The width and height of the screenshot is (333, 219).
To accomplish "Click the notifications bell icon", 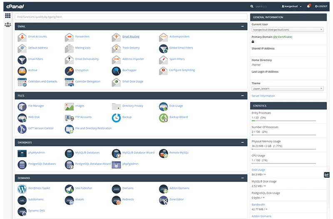I will click(x=308, y=6).
